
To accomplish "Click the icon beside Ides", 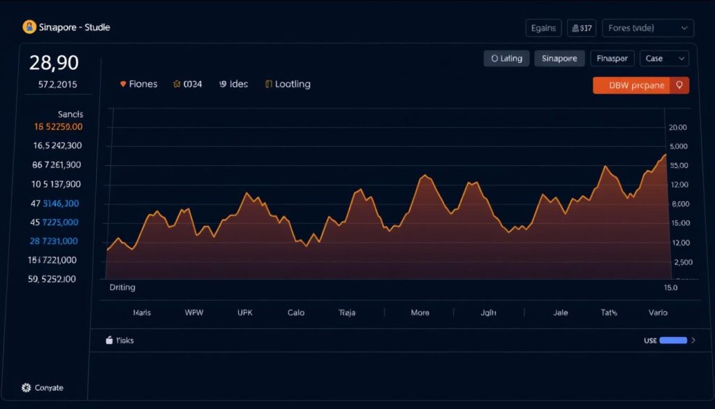I will tap(223, 84).
